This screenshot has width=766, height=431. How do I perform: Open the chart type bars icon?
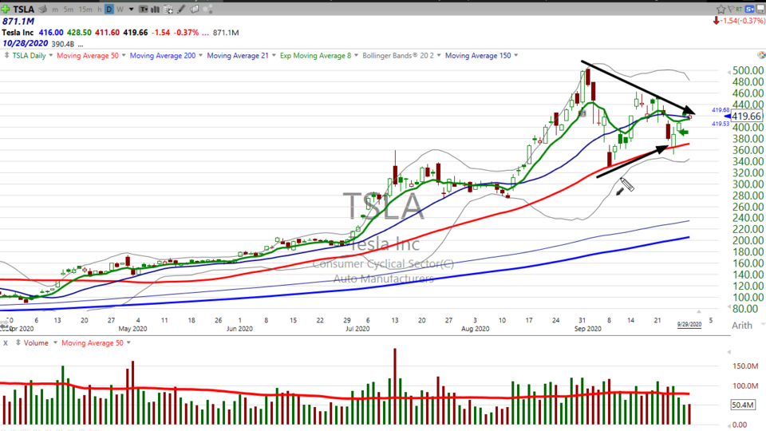[x=156, y=9]
